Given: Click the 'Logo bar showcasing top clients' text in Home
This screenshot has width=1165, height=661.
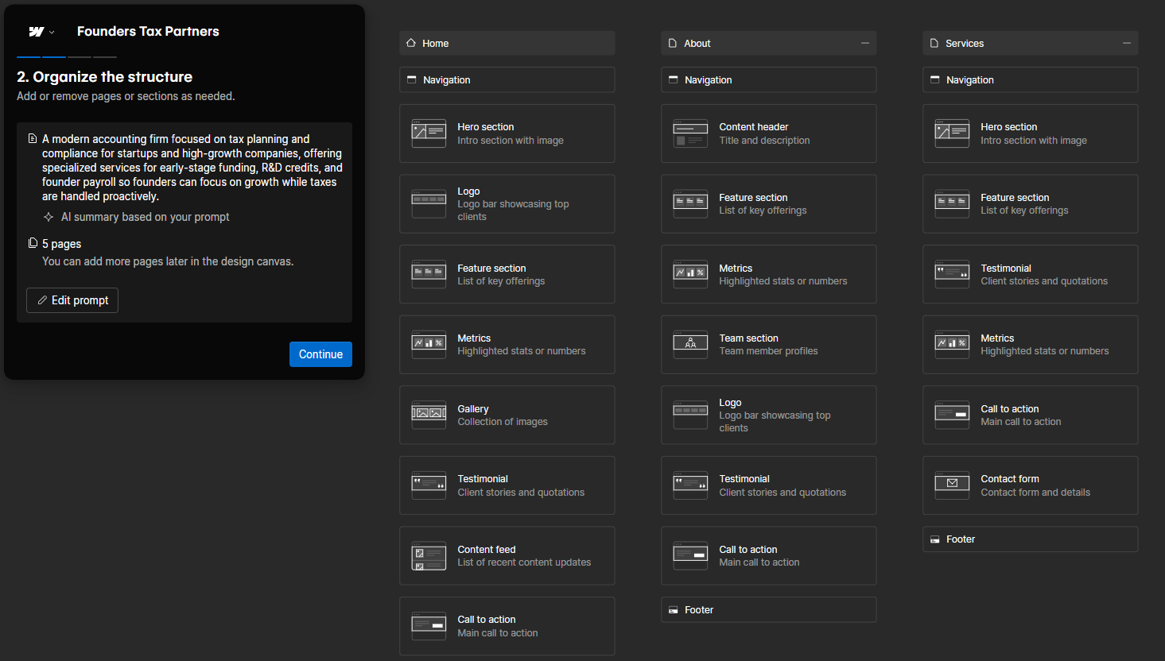Looking at the screenshot, I should (x=513, y=211).
